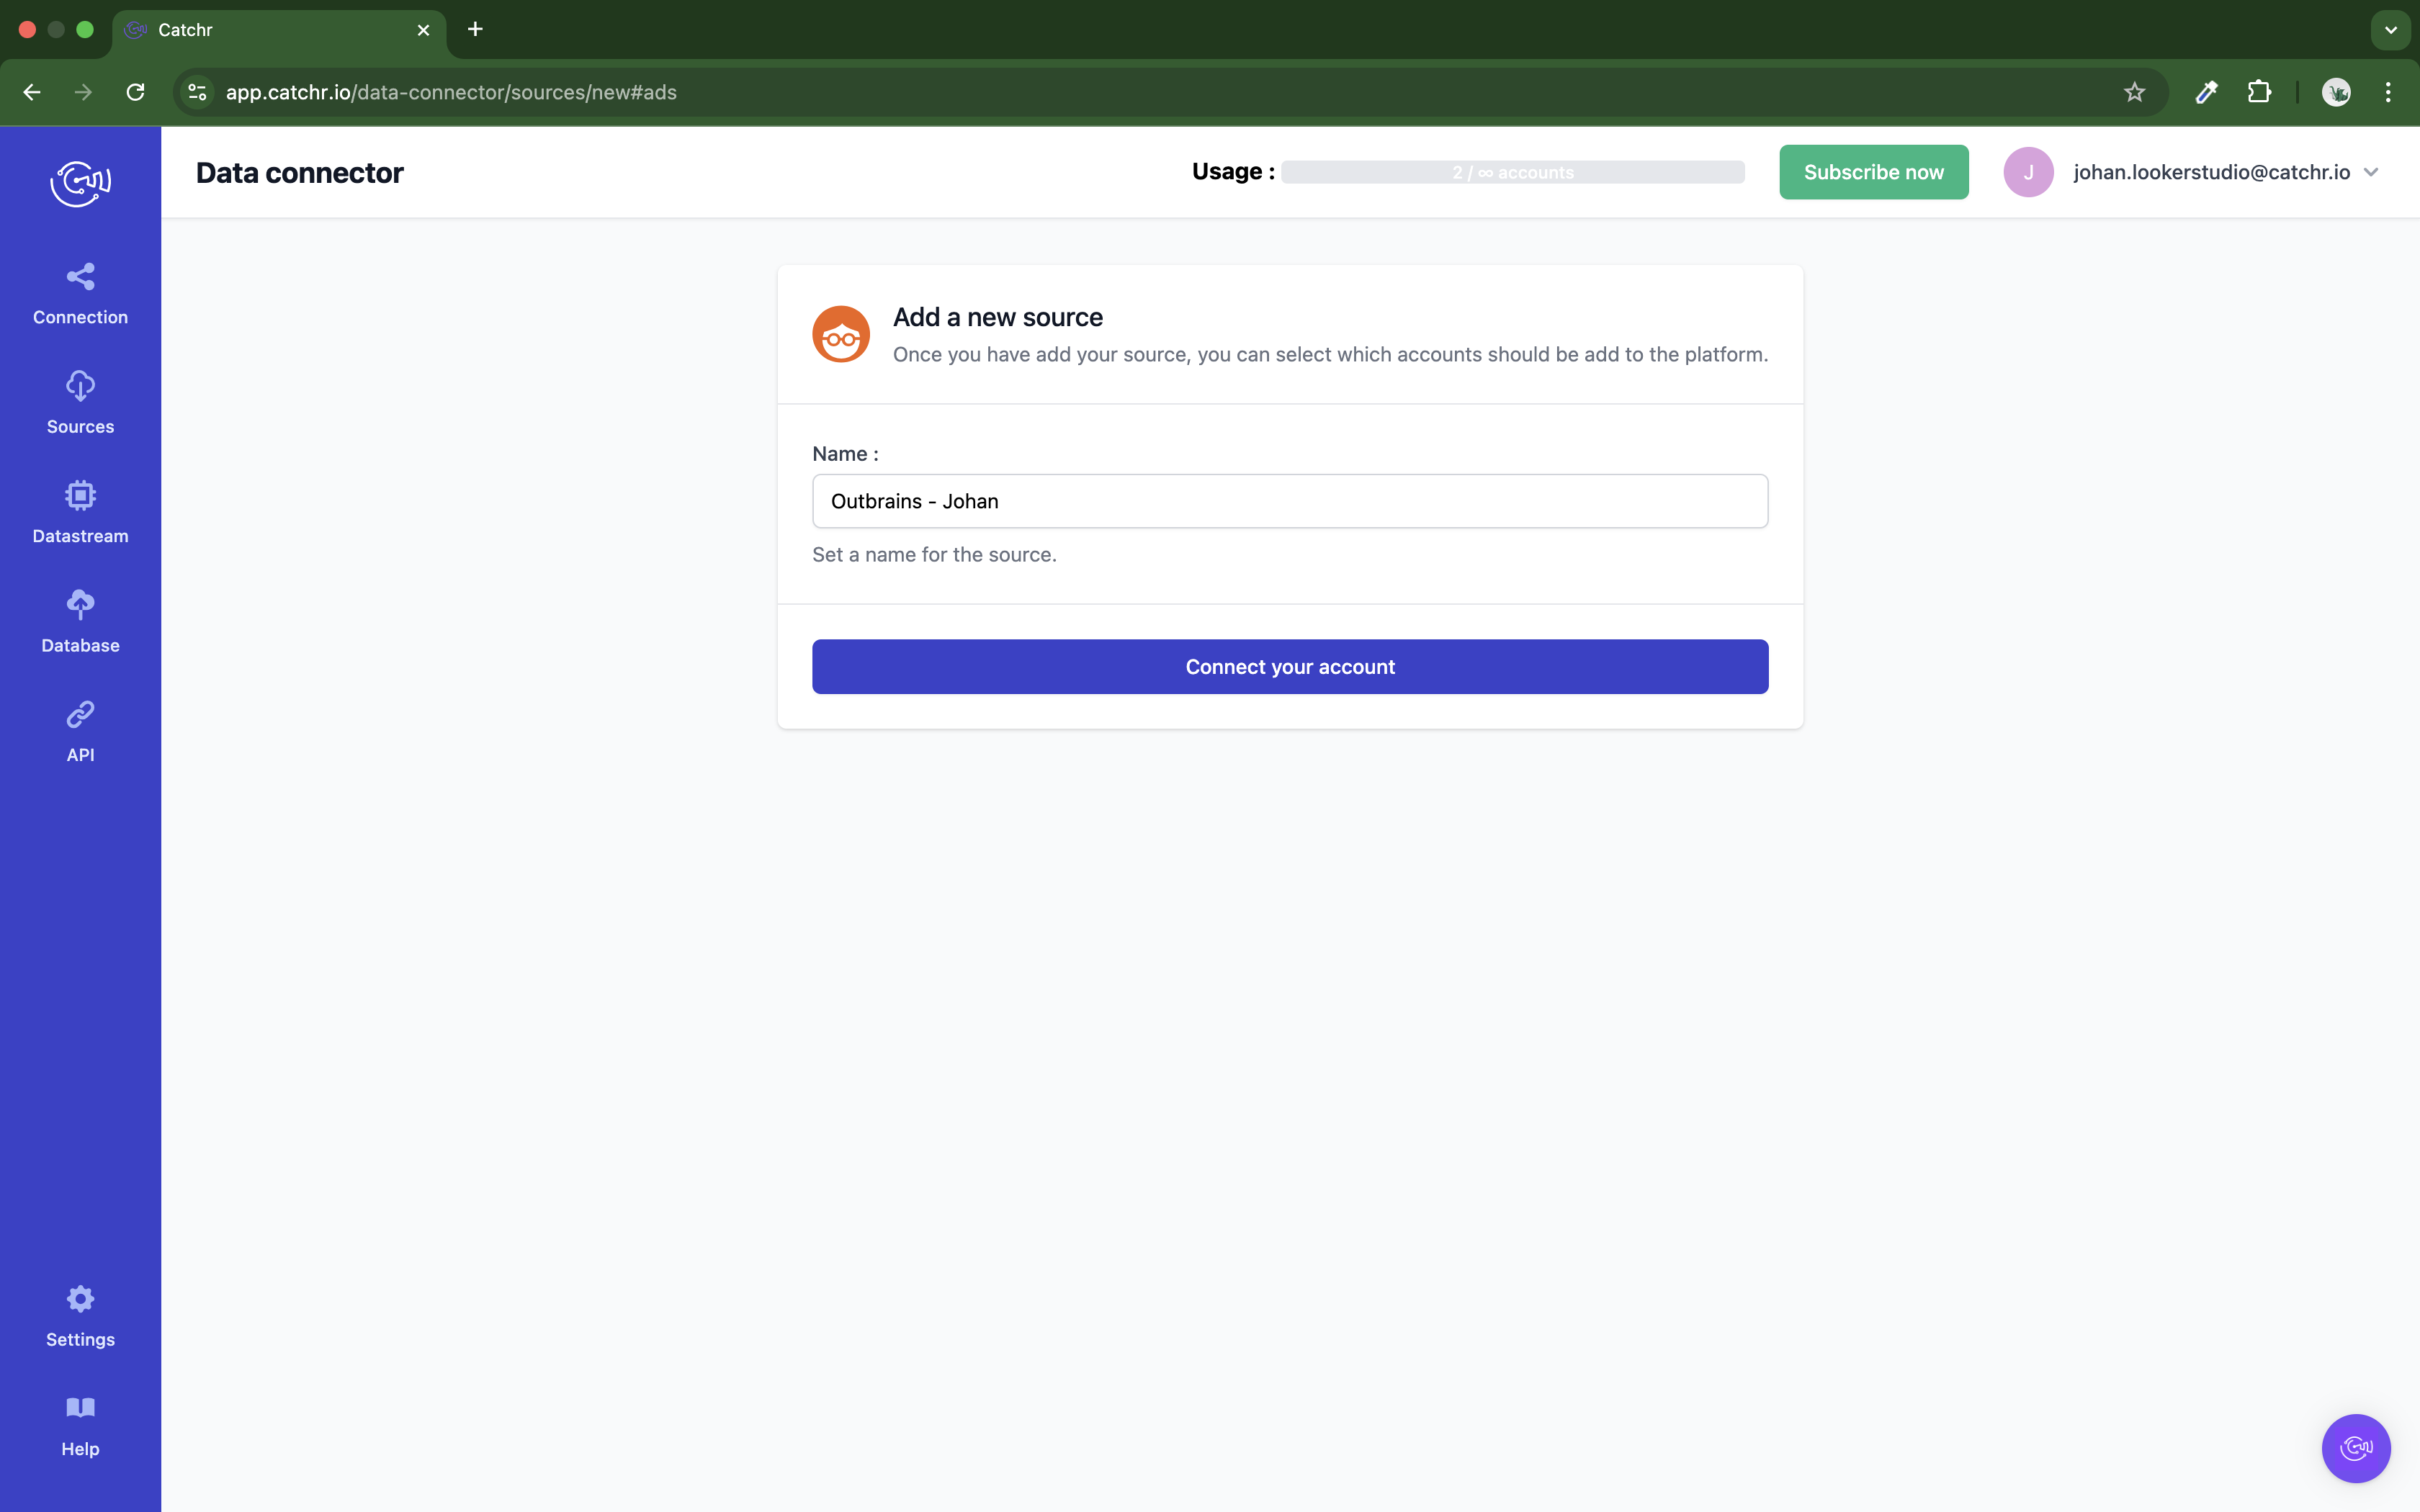Open Settings from the sidebar
Viewport: 2420px width, 1512px height.
point(80,1316)
